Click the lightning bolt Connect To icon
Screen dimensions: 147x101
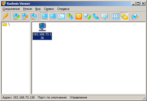coord(6,16)
